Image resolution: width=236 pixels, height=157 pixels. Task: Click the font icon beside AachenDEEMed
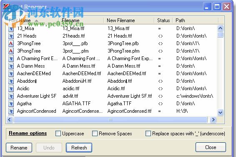tap(11, 73)
